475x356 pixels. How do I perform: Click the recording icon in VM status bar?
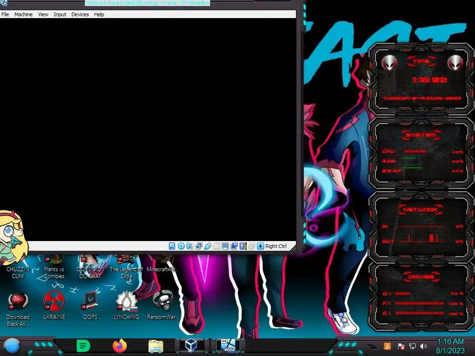234,246
